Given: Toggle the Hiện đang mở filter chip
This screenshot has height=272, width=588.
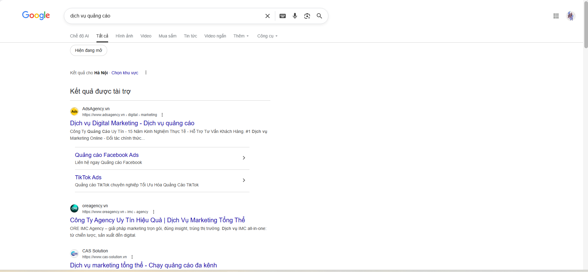Looking at the screenshot, I should pos(88,50).
